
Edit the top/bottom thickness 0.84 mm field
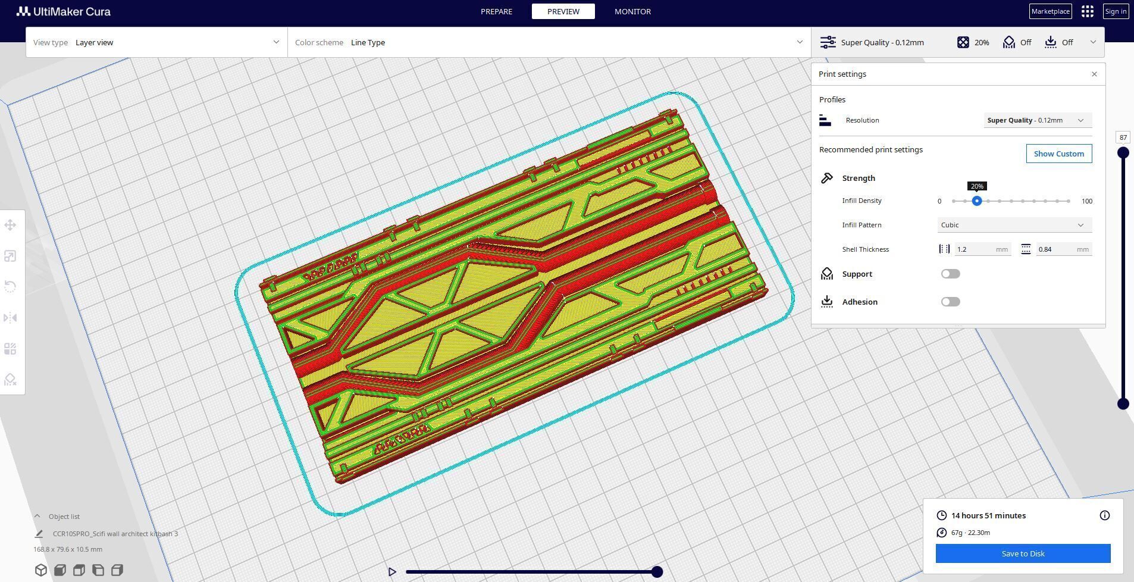coord(1064,249)
